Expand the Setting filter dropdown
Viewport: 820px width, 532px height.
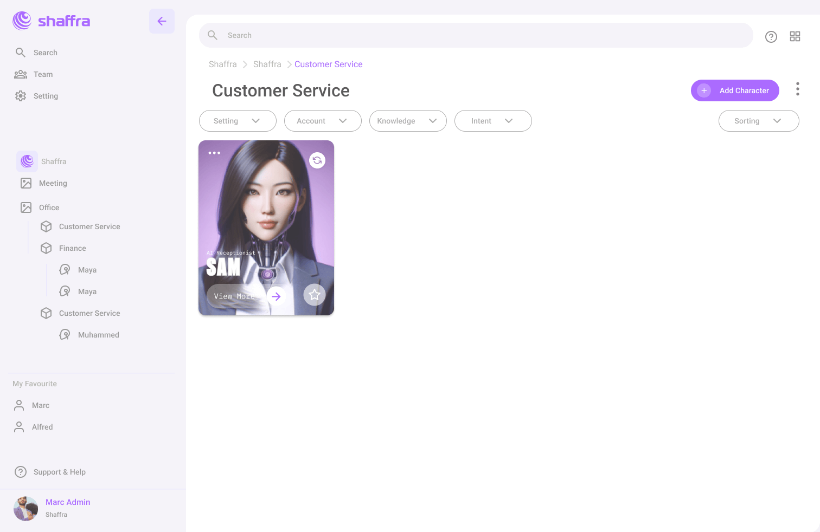[238, 121]
